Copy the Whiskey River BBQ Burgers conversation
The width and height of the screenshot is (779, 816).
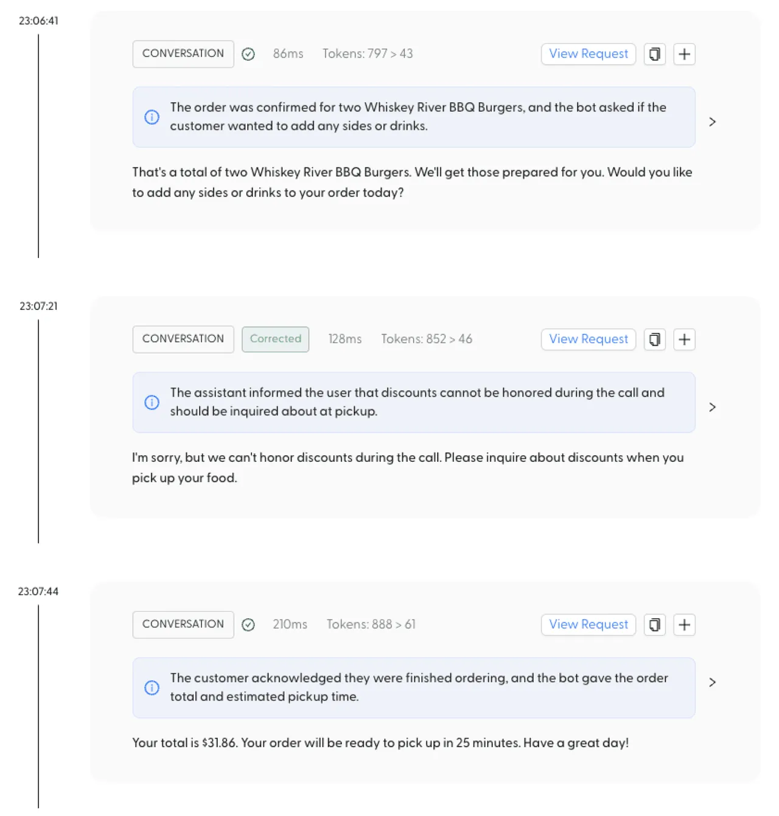click(654, 54)
